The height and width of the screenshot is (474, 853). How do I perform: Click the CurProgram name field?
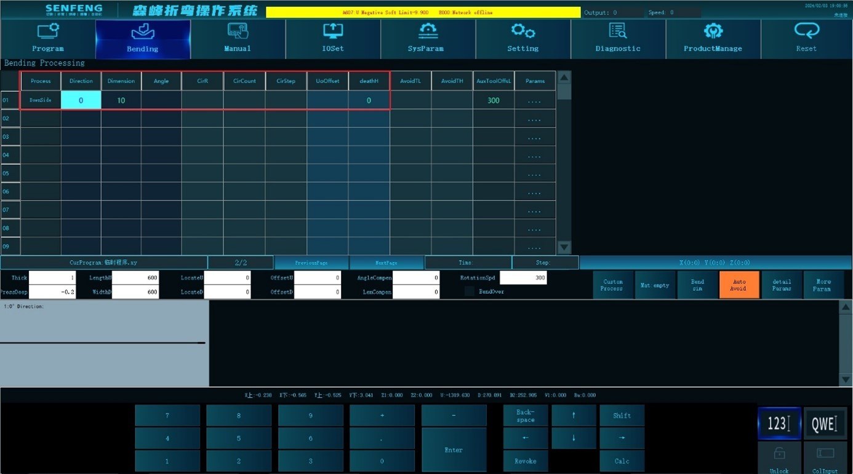(x=103, y=263)
